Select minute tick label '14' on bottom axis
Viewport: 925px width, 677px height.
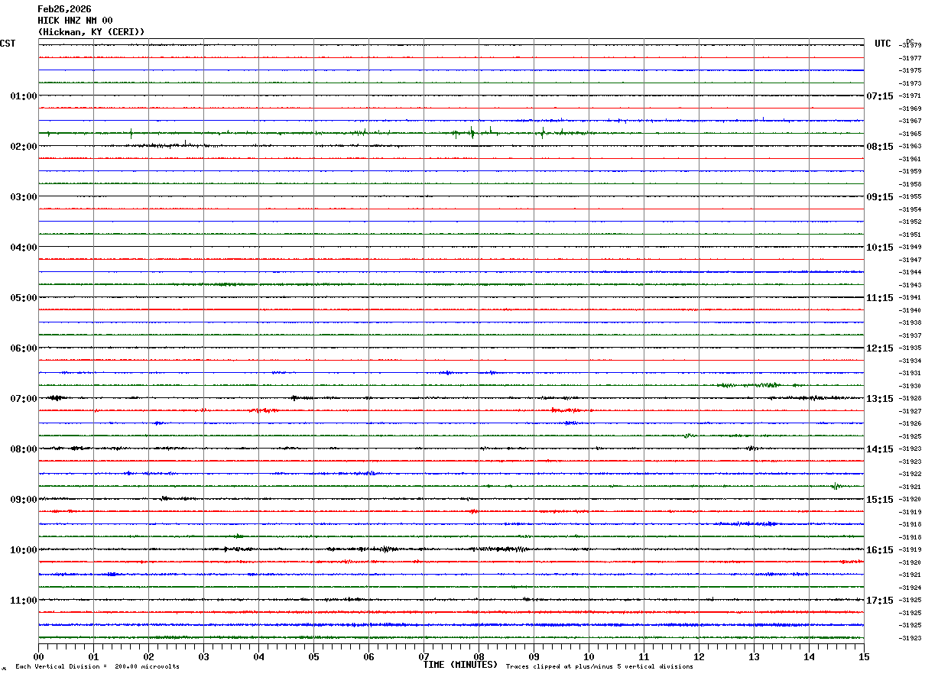click(809, 657)
